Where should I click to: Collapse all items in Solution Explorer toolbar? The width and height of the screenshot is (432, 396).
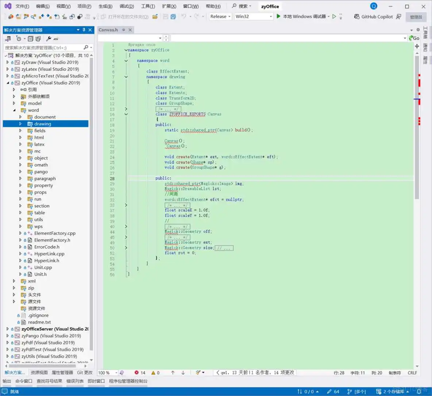coord(31,38)
